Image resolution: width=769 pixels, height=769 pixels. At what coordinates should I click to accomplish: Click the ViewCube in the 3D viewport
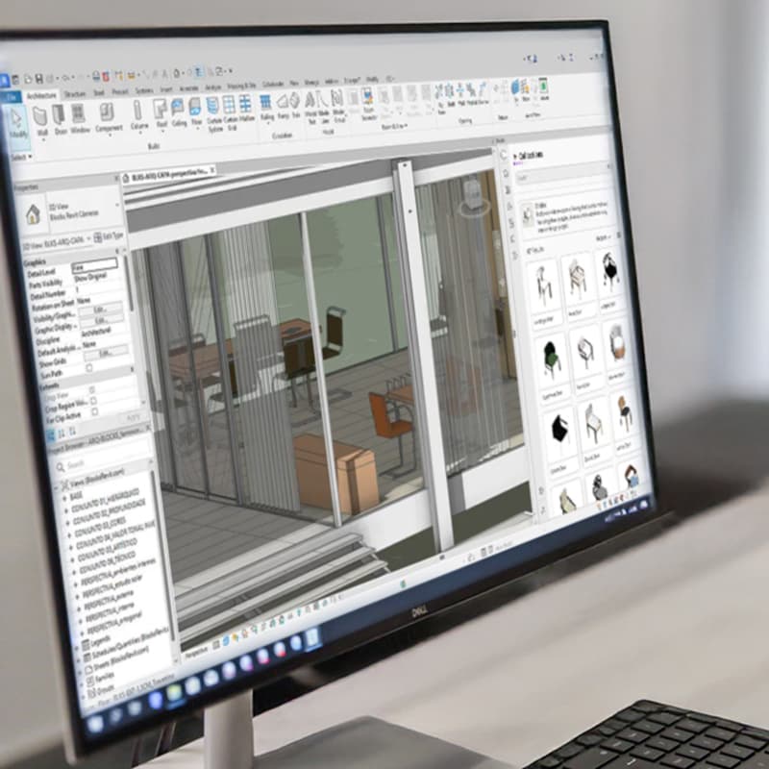point(473,198)
